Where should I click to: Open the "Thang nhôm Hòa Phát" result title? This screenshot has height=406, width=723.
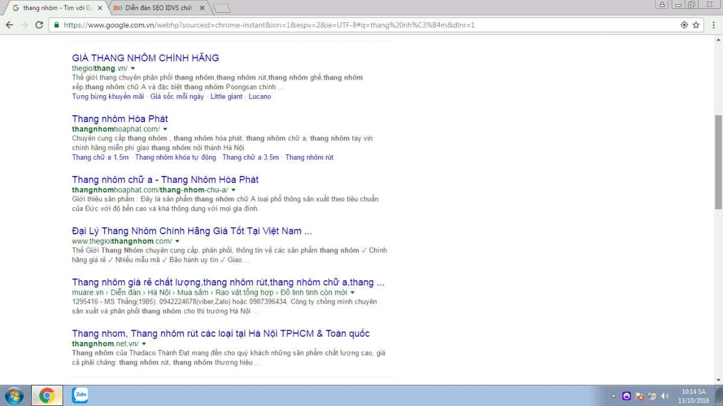[x=120, y=119]
